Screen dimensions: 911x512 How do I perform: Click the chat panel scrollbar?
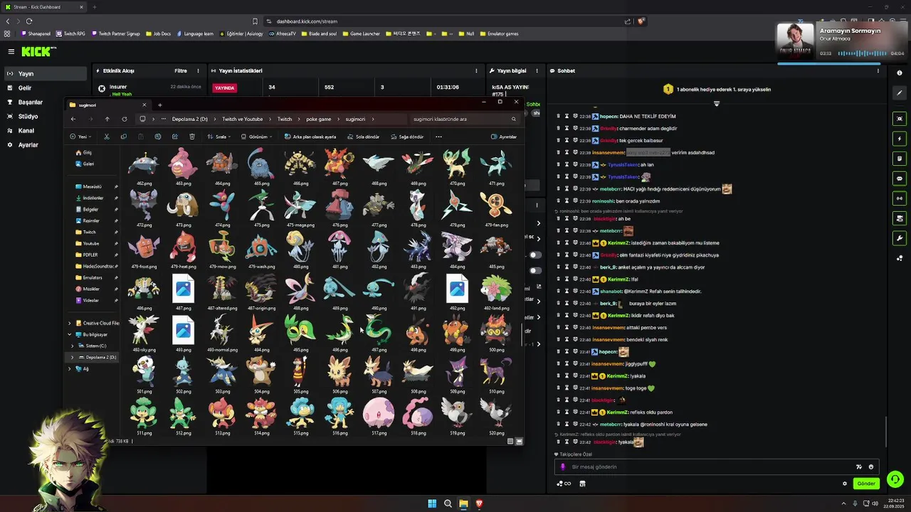pos(886,431)
